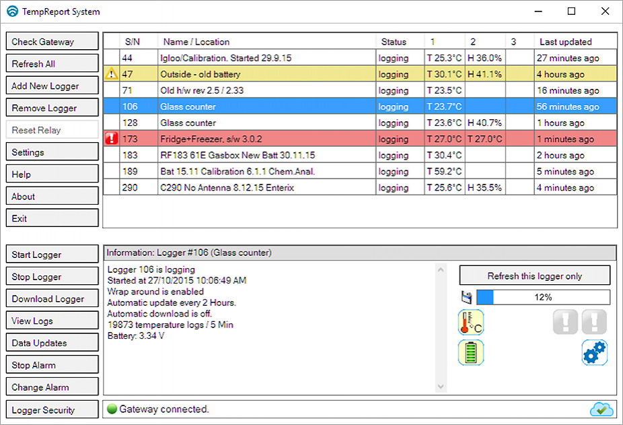Image resolution: width=623 pixels, height=425 pixels.
Task: Click the green battery status icon
Action: pos(470,352)
